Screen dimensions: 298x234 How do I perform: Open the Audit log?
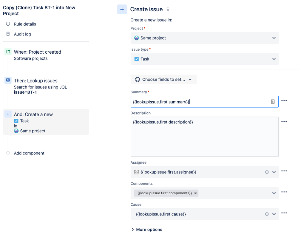click(x=22, y=34)
